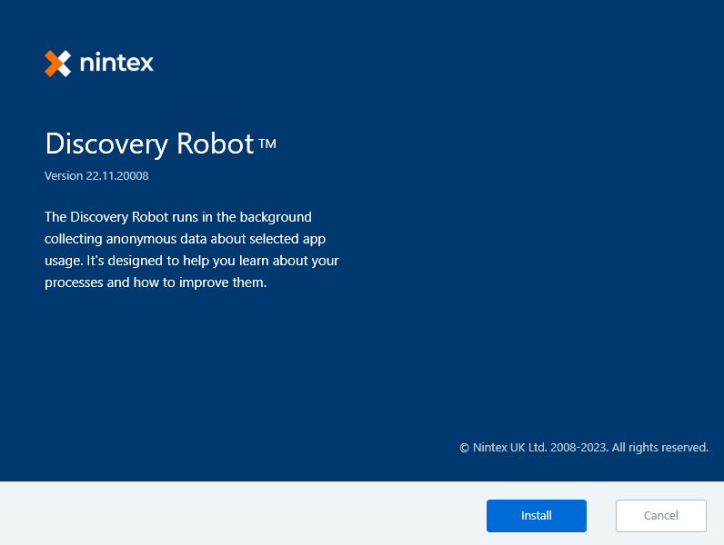This screenshot has height=545, width=724.
Task: Click the line 'collecting anonymous data about selected app'
Action: tap(186, 239)
